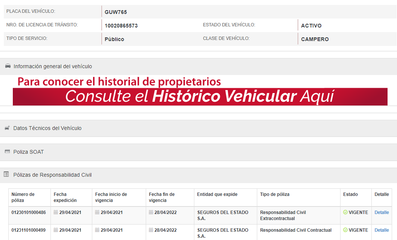Click calendar icon in second row Fecha inicio de vigencia
397x240 pixels.
click(98, 230)
